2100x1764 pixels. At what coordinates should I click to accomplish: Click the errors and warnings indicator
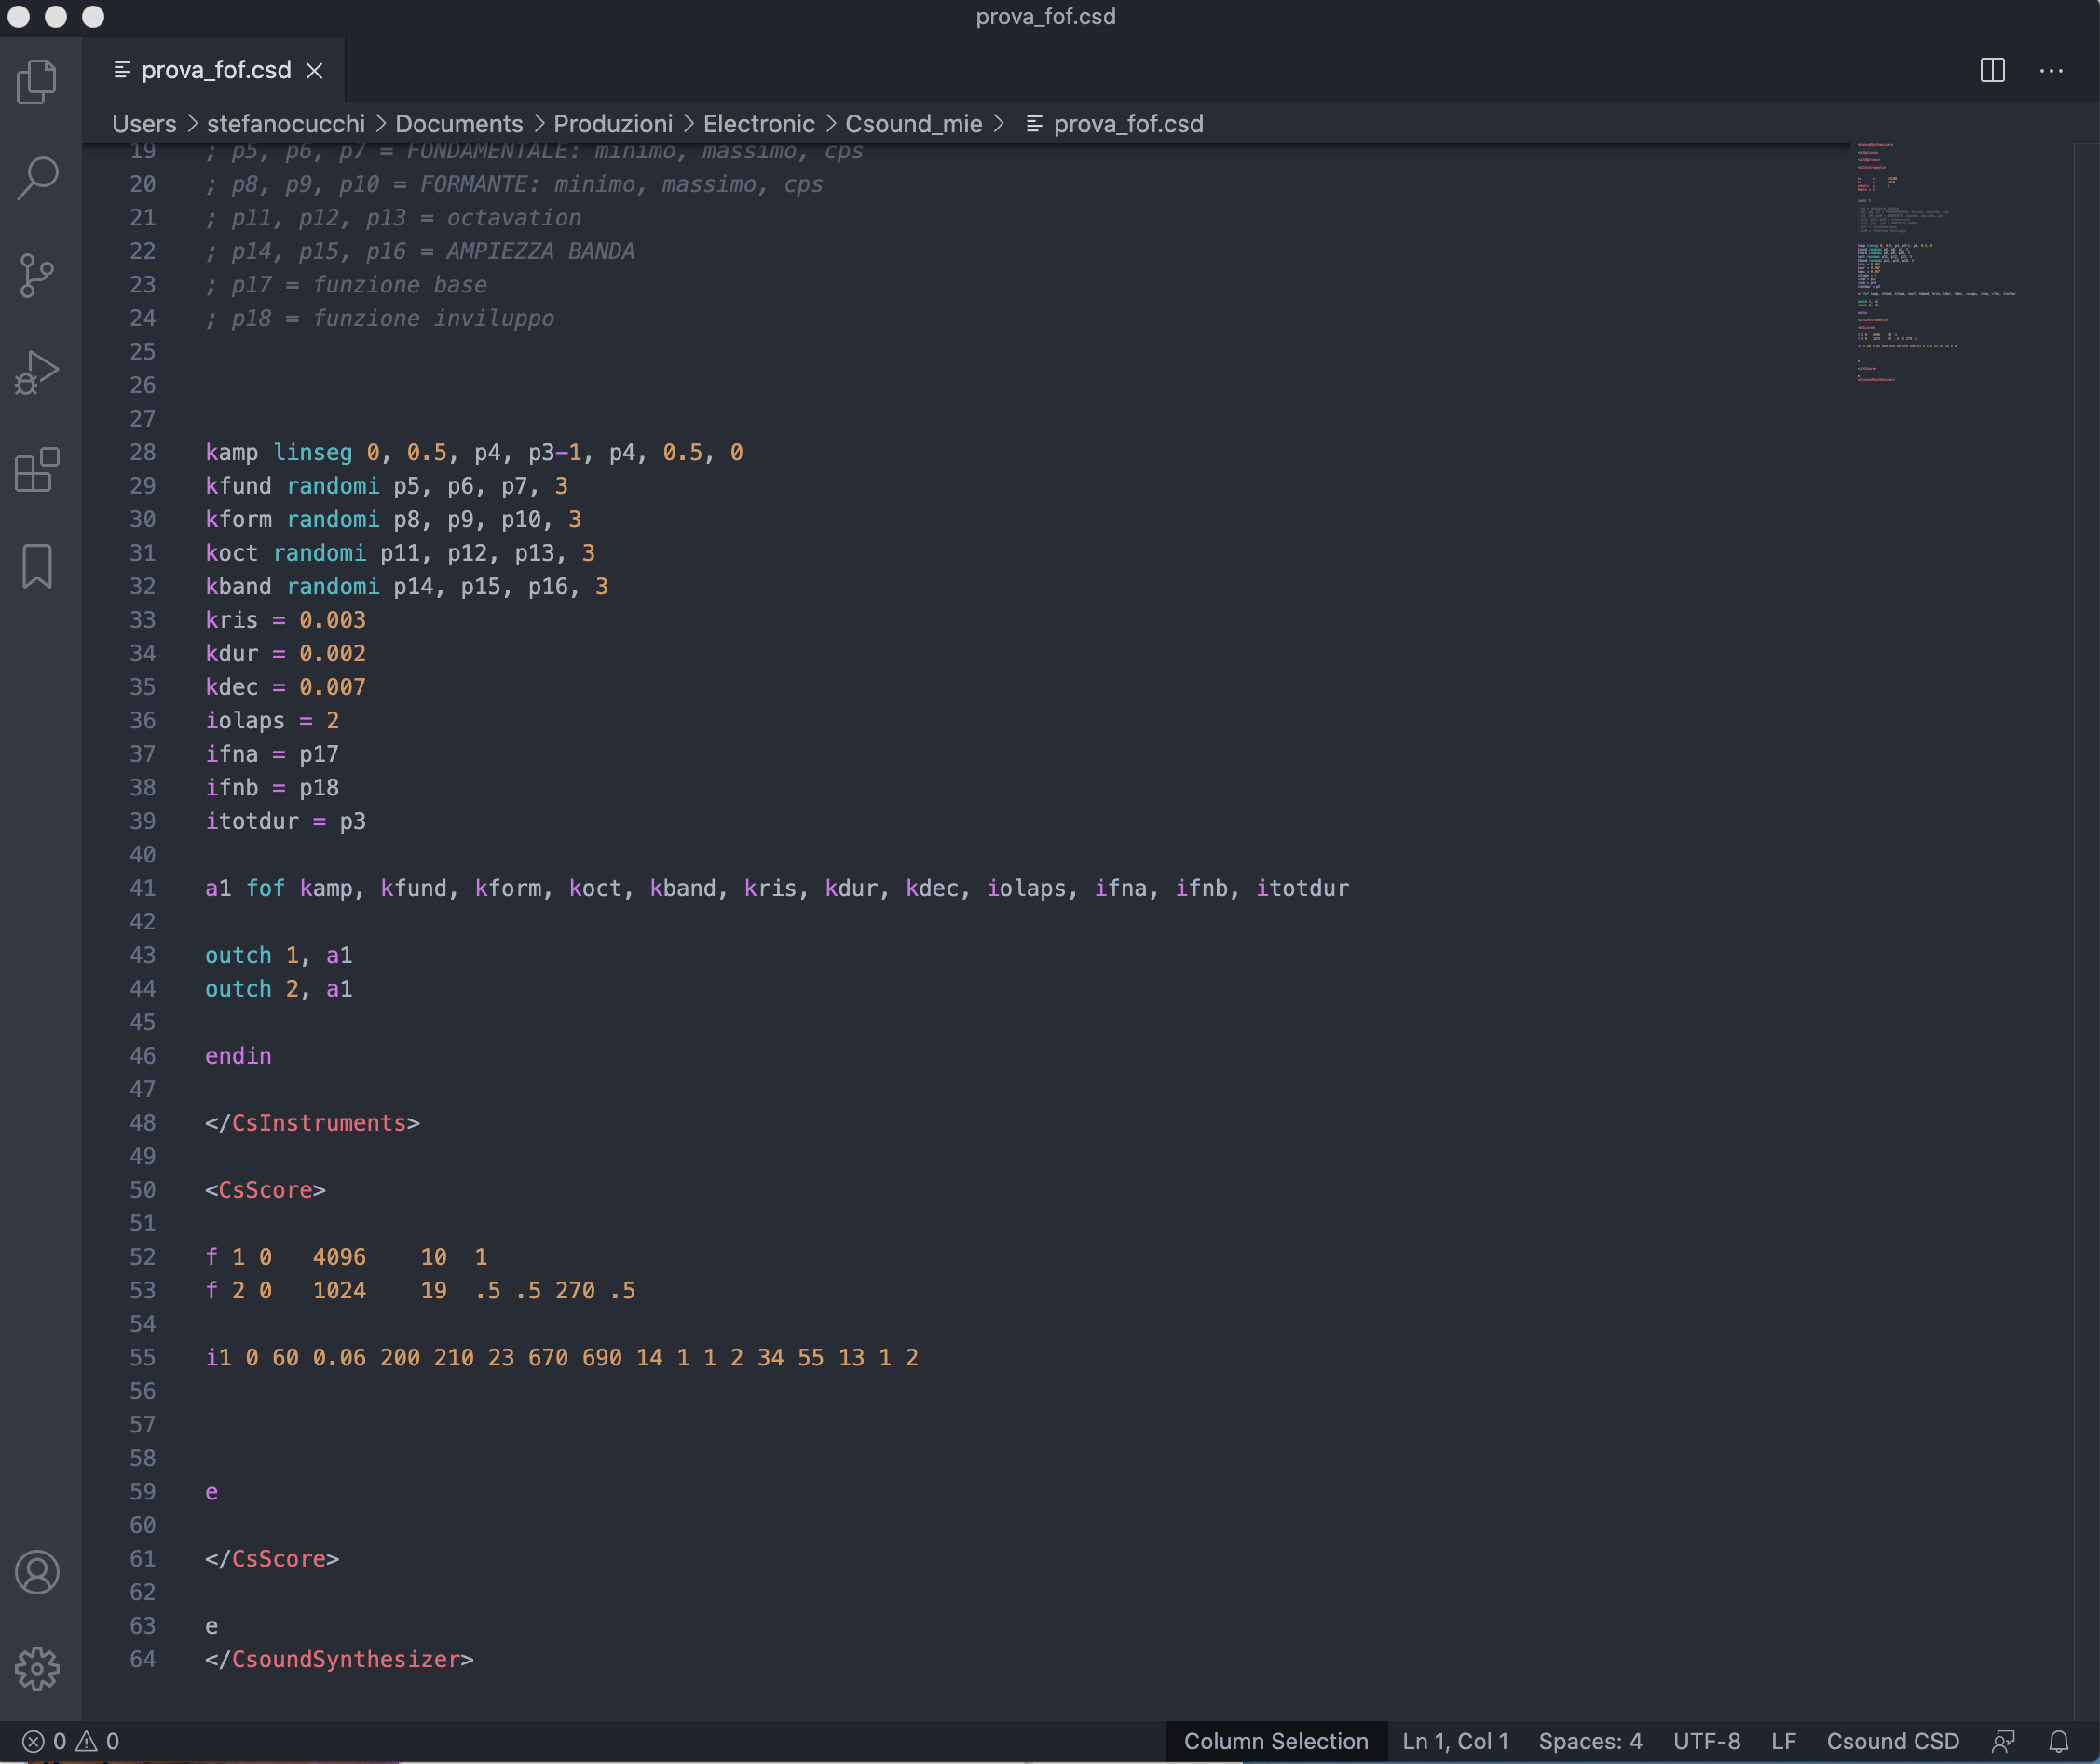(x=70, y=1741)
